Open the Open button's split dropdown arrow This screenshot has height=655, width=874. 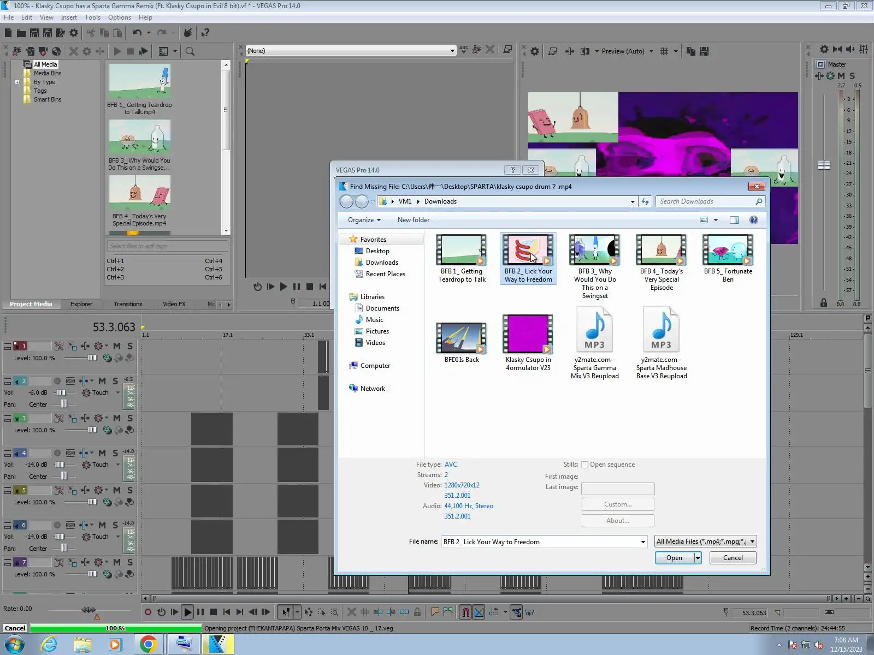coord(698,558)
